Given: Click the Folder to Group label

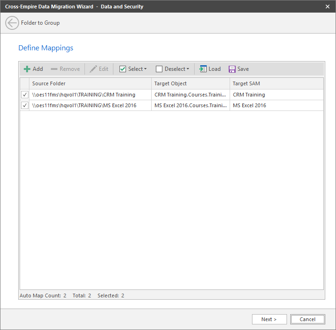Looking at the screenshot, I should click(x=40, y=23).
